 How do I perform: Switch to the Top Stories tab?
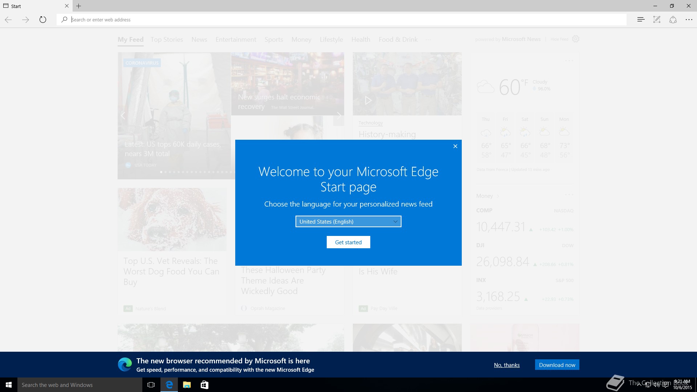(167, 40)
